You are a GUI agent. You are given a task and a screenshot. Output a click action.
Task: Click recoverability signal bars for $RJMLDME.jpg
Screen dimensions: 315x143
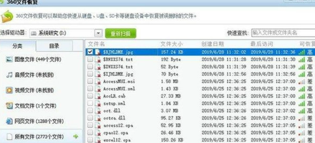point(302,52)
